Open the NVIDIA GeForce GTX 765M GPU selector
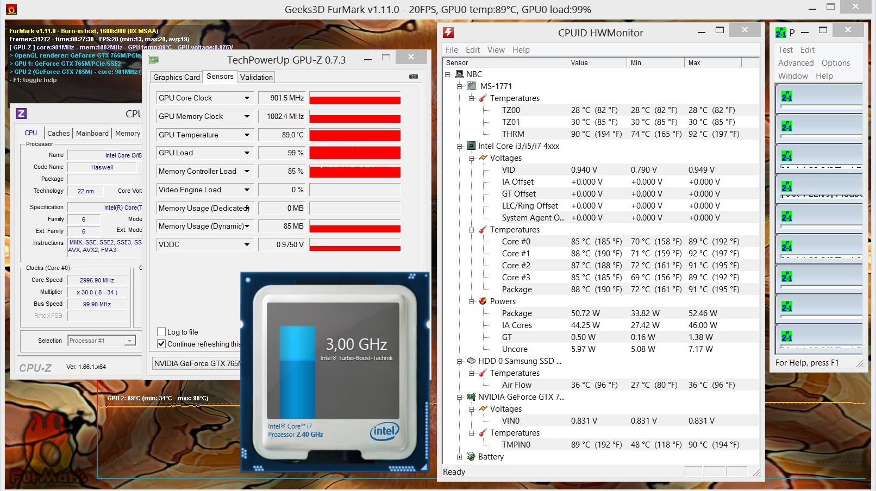The image size is (876, 491). point(196,363)
